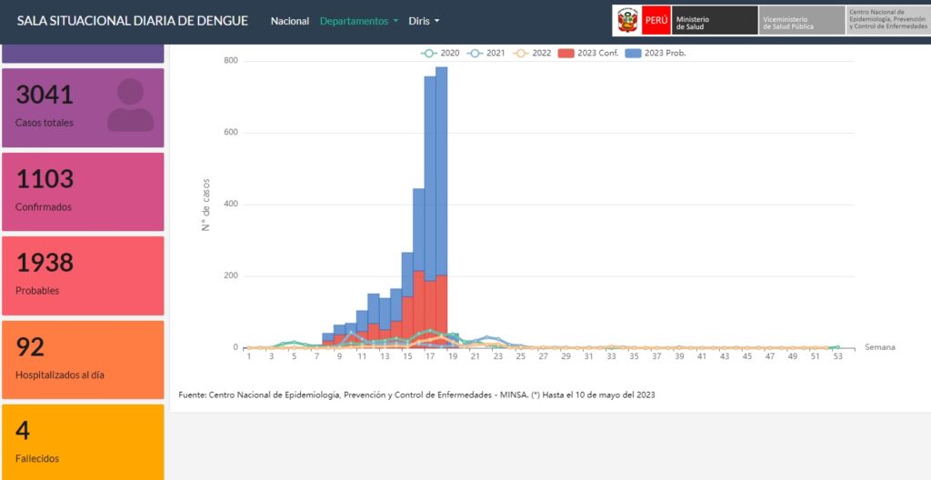Screen dimensions: 931x480
Task: Expand the Departamentos dropdown menu
Action: [359, 21]
